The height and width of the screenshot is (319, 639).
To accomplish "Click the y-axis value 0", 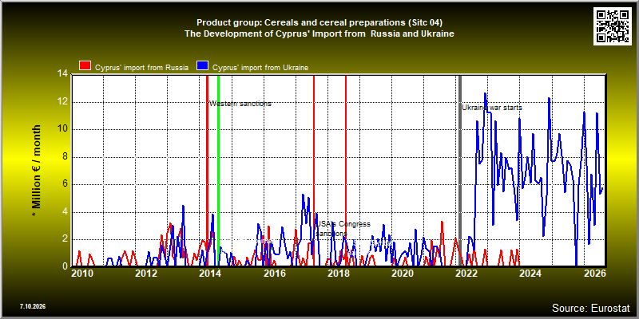I will (x=65, y=266).
